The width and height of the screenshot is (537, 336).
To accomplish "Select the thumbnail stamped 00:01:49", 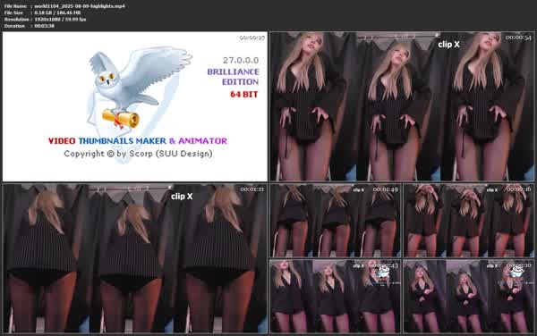I will [x=336, y=221].
